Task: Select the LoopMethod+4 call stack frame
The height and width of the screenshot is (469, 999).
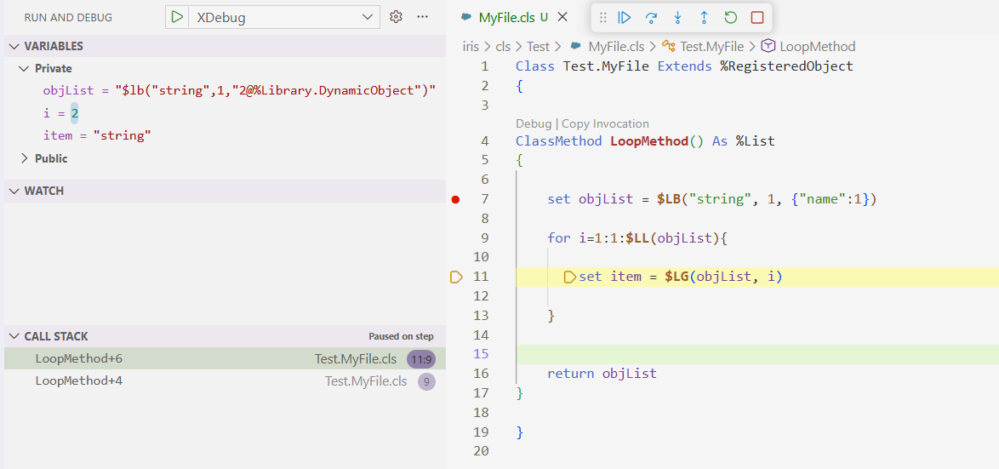Action: click(x=79, y=380)
